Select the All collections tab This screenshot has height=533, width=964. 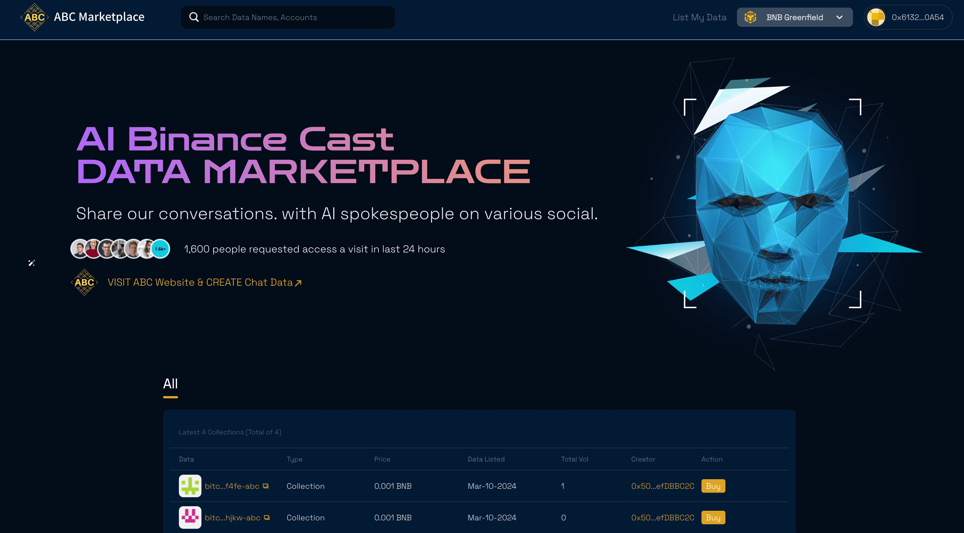coord(170,384)
